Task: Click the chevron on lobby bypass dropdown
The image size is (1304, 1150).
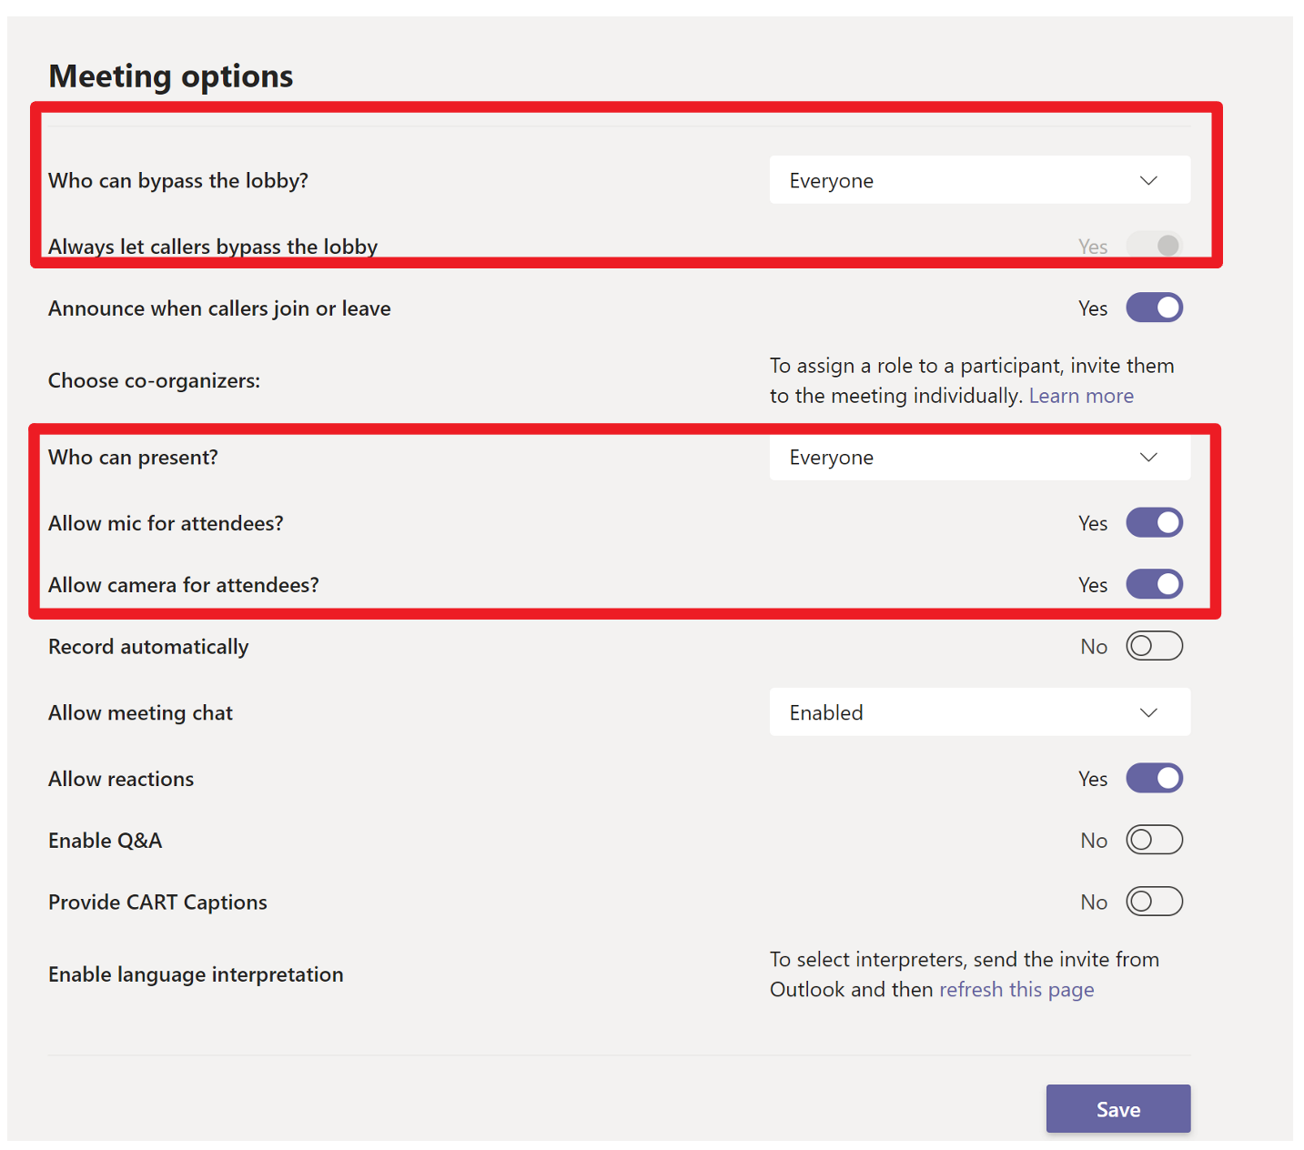Action: click(x=1148, y=180)
